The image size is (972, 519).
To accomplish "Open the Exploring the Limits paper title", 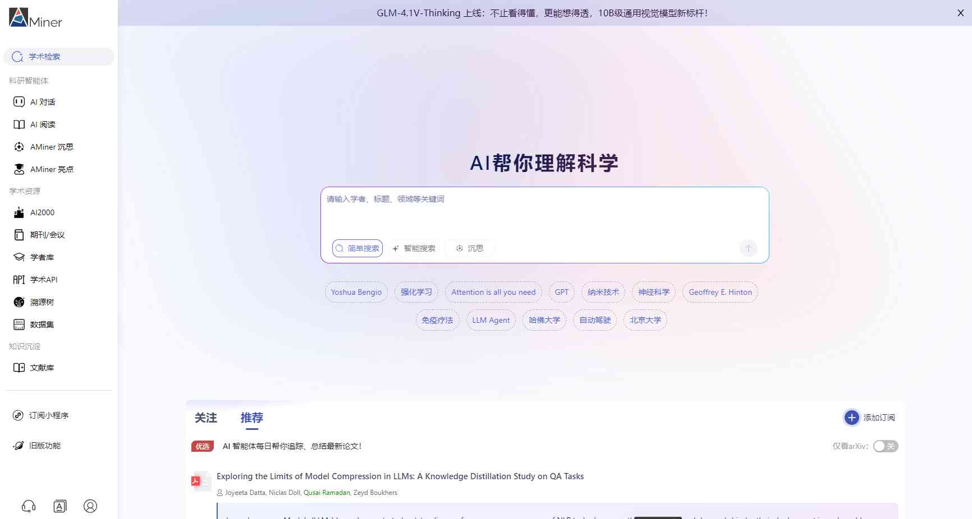I will click(x=400, y=476).
